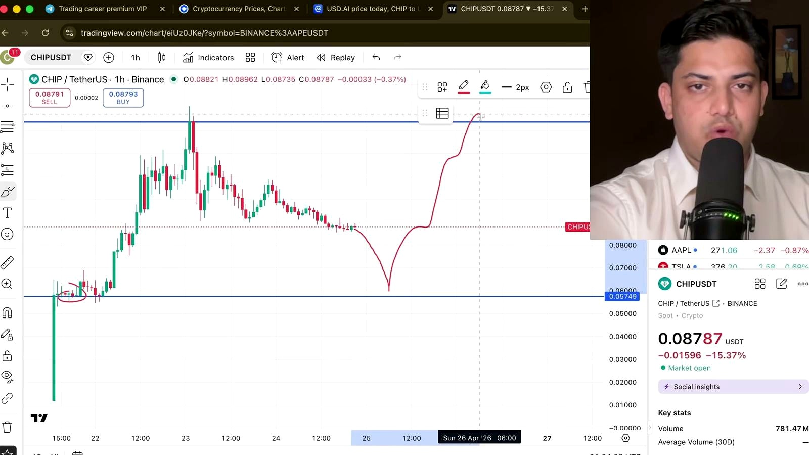Open CHIP / TetherUS external link
The image size is (809, 455).
(x=716, y=303)
